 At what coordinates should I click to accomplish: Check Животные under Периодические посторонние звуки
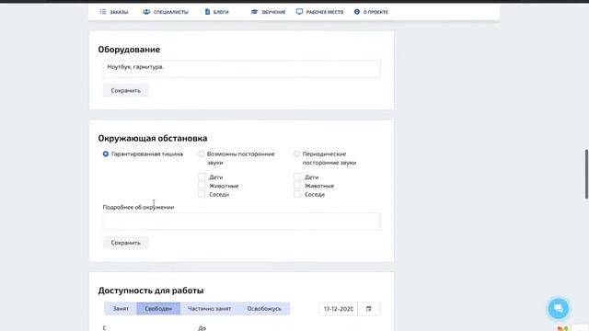tap(297, 186)
